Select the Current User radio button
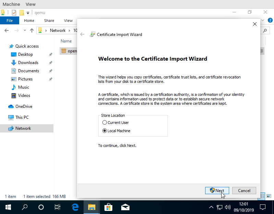Image resolution: width=274 pixels, height=214 pixels. coord(105,123)
